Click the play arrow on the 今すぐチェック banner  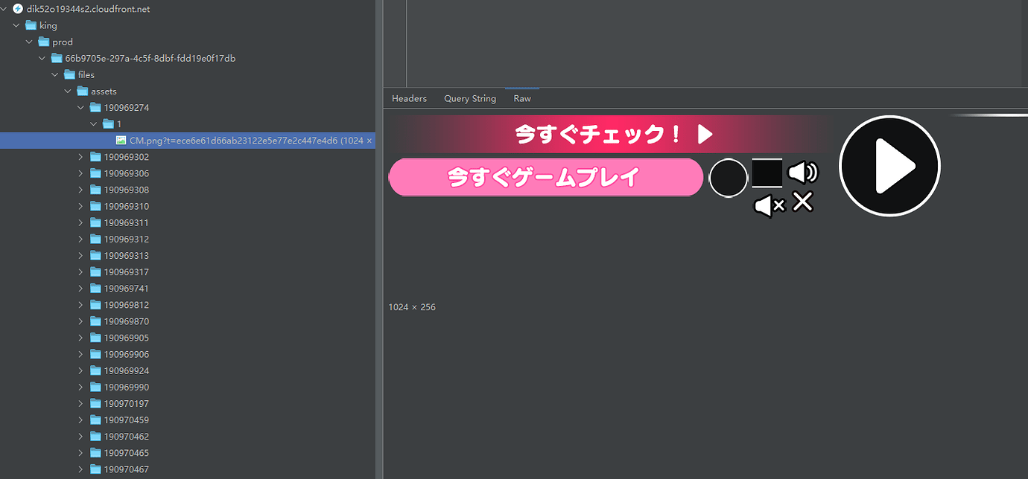point(704,134)
